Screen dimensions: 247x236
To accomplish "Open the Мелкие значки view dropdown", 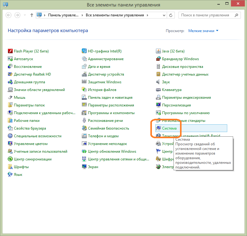I will point(203,31).
